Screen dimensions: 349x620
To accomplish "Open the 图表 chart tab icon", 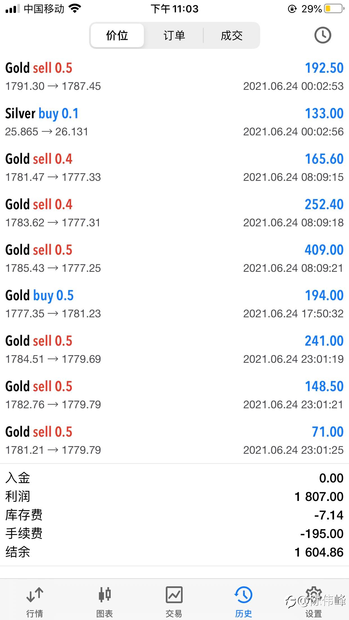I will point(105,594).
